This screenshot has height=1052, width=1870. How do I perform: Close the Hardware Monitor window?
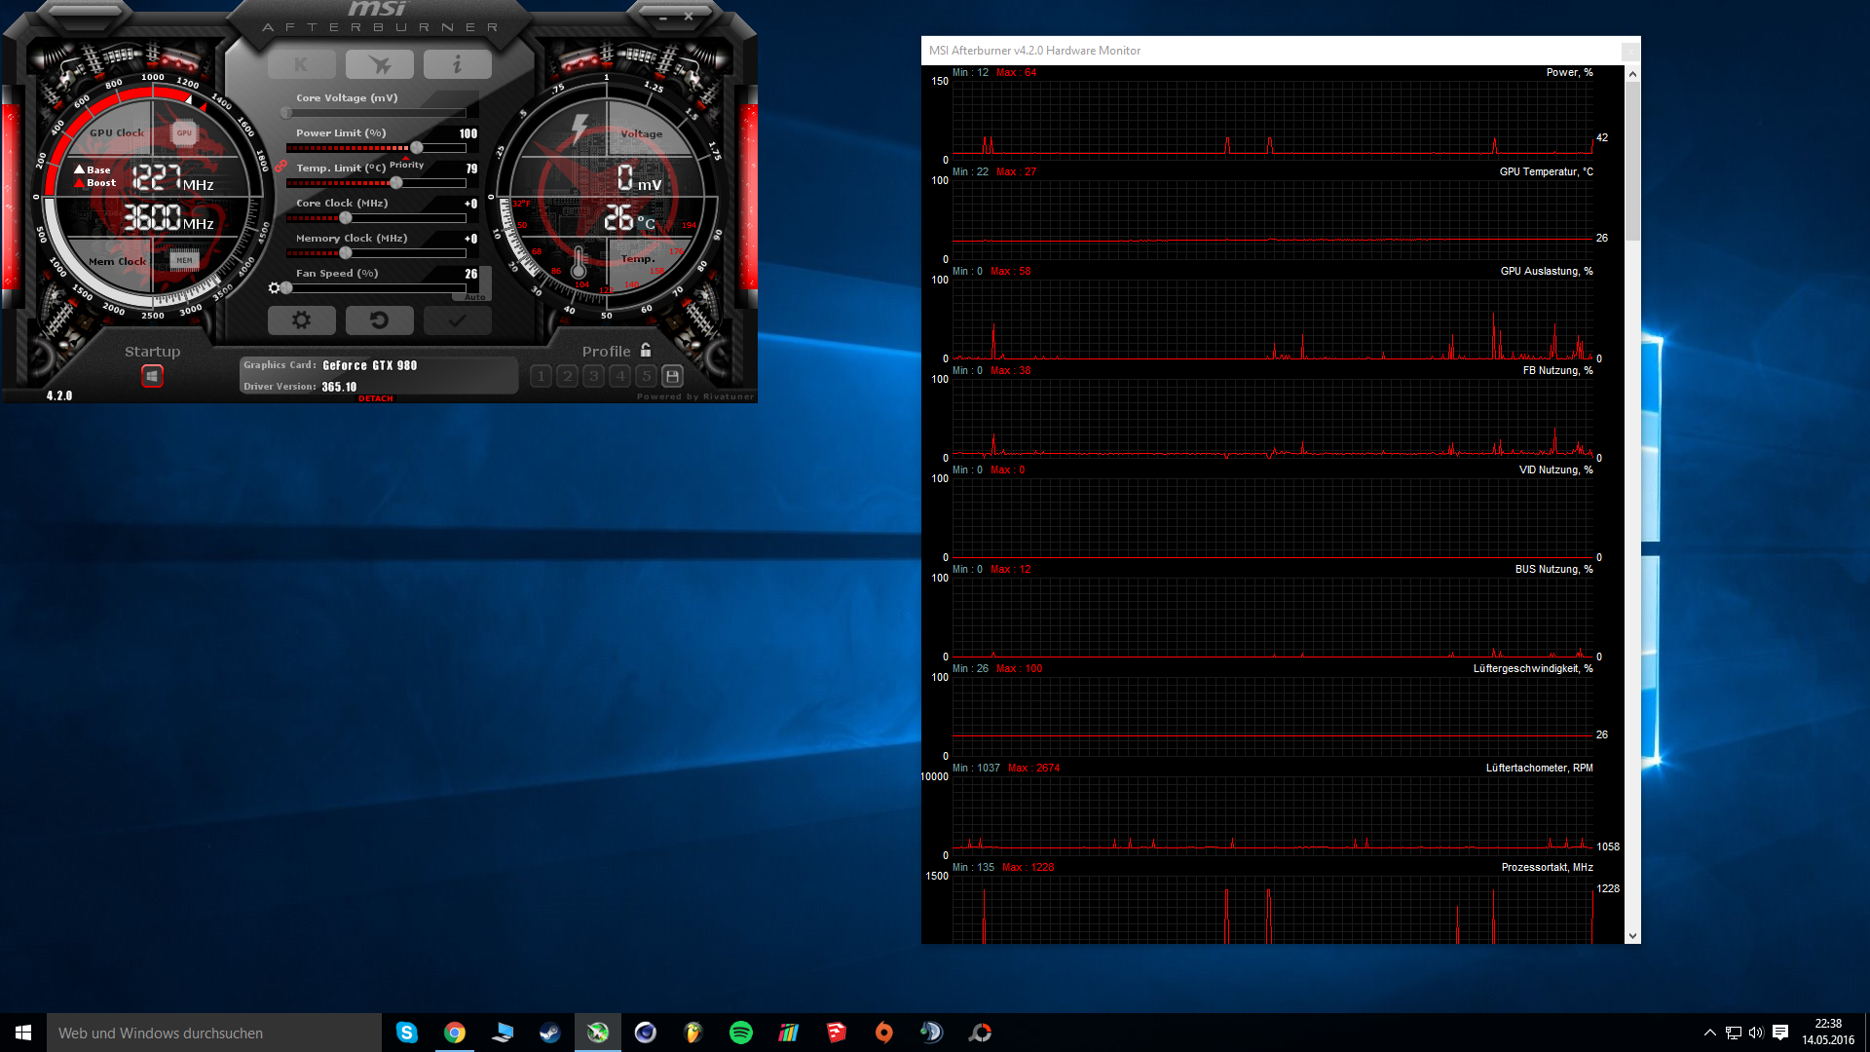coord(1629,51)
